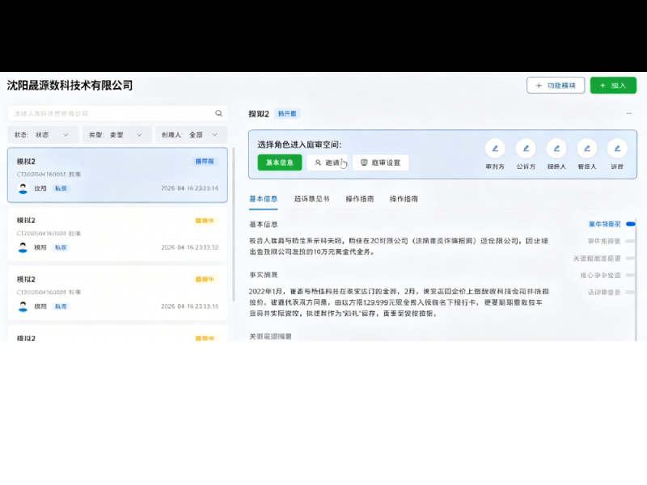Click the orange status tag in 23:33:32 card
Viewport: 647px width, 485px height.
tap(205, 221)
